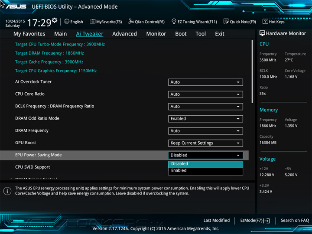The height and width of the screenshot is (234, 312).
Task: Click the English language button
Action: (x=74, y=22)
